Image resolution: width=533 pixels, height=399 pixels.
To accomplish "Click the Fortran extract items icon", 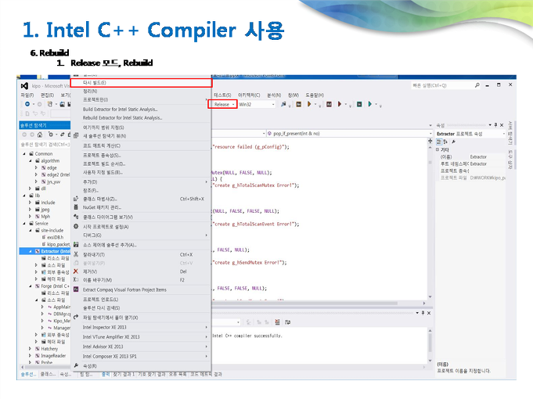I will click(76, 289).
